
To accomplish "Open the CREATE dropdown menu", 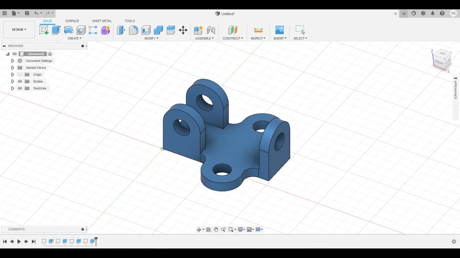I will pyautogui.click(x=74, y=38).
